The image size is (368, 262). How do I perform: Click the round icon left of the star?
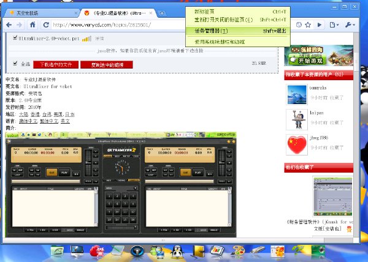(299, 25)
